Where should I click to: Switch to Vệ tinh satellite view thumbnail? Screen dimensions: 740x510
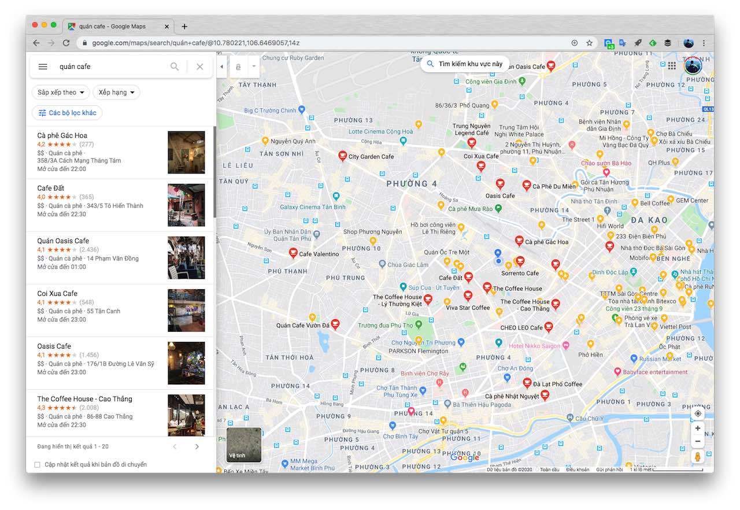pos(244,445)
